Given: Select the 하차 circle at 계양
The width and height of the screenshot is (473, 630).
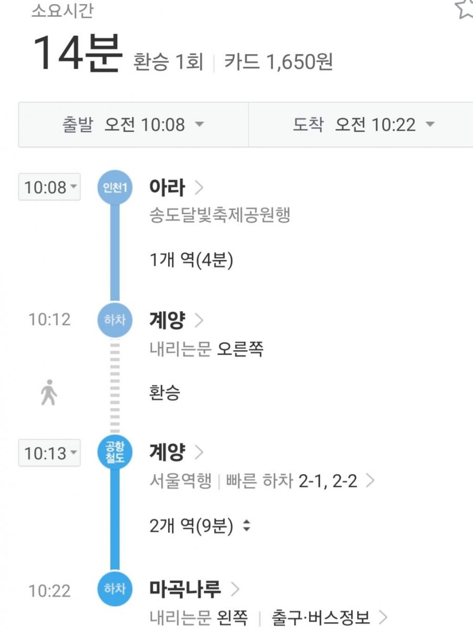Looking at the screenshot, I should (115, 319).
